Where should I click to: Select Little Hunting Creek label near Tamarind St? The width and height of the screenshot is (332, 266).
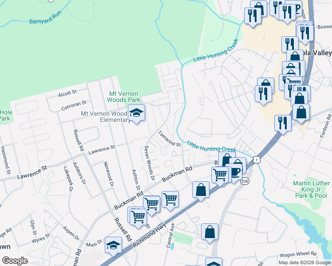point(212,147)
